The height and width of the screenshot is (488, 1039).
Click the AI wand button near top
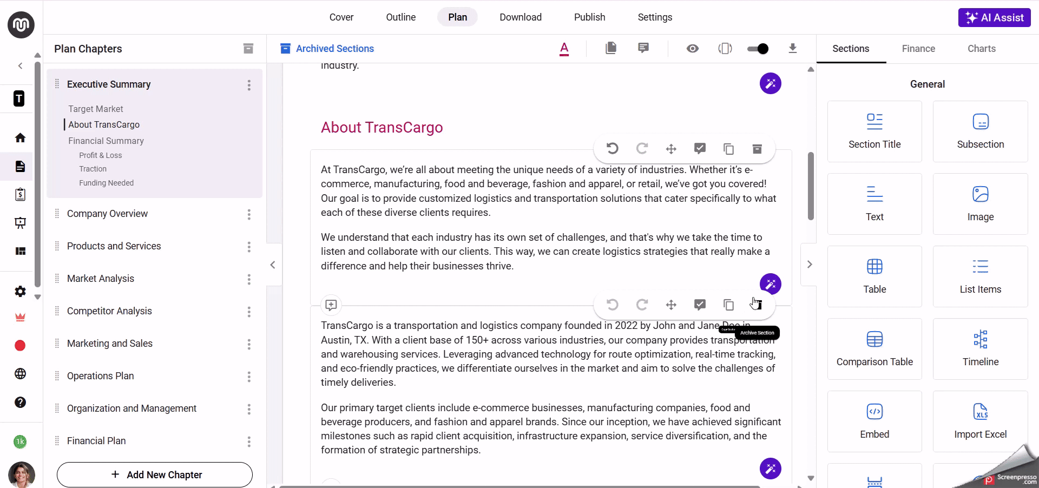[771, 83]
